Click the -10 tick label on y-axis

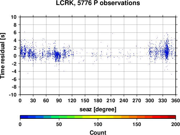coord(13,95)
